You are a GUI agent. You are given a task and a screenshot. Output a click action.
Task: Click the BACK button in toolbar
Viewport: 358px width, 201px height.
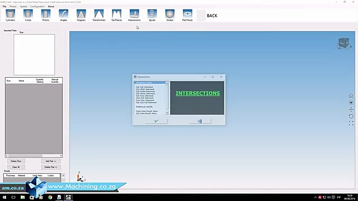pos(212,16)
